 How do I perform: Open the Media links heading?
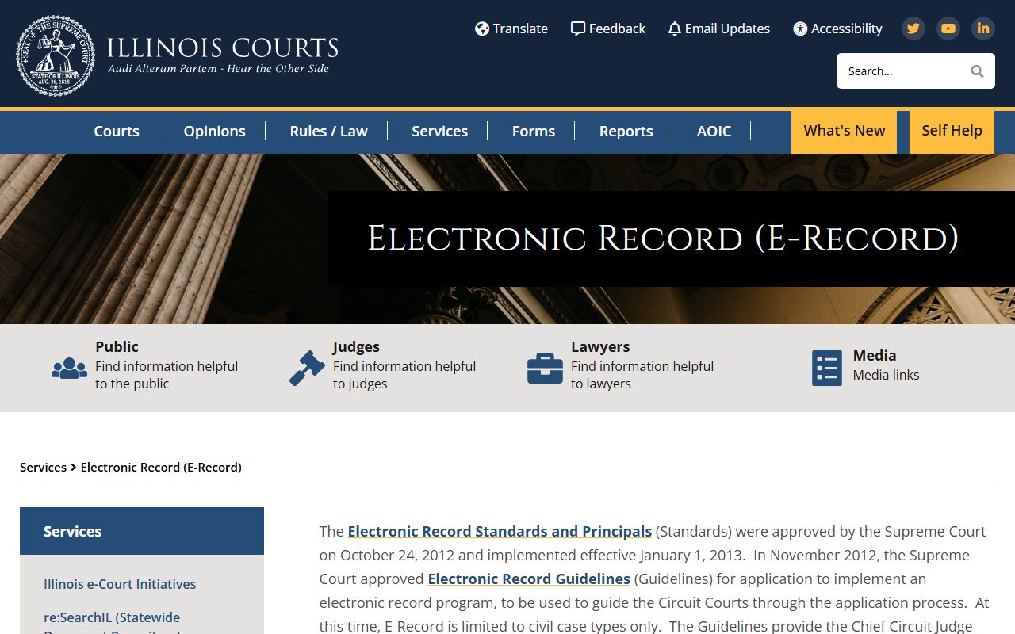point(875,355)
